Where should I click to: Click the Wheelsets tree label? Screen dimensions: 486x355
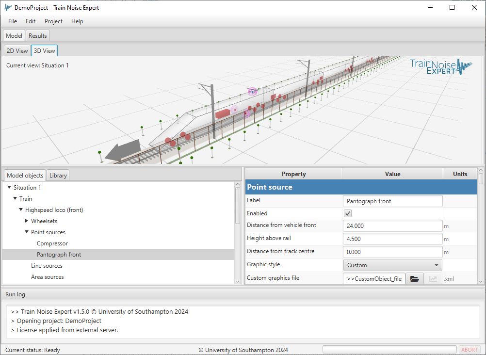point(44,221)
